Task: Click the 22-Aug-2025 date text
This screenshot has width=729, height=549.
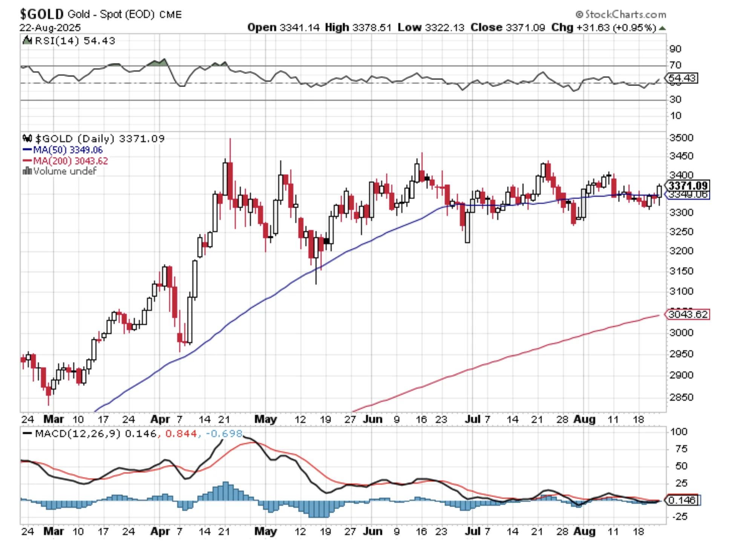Action: point(50,28)
